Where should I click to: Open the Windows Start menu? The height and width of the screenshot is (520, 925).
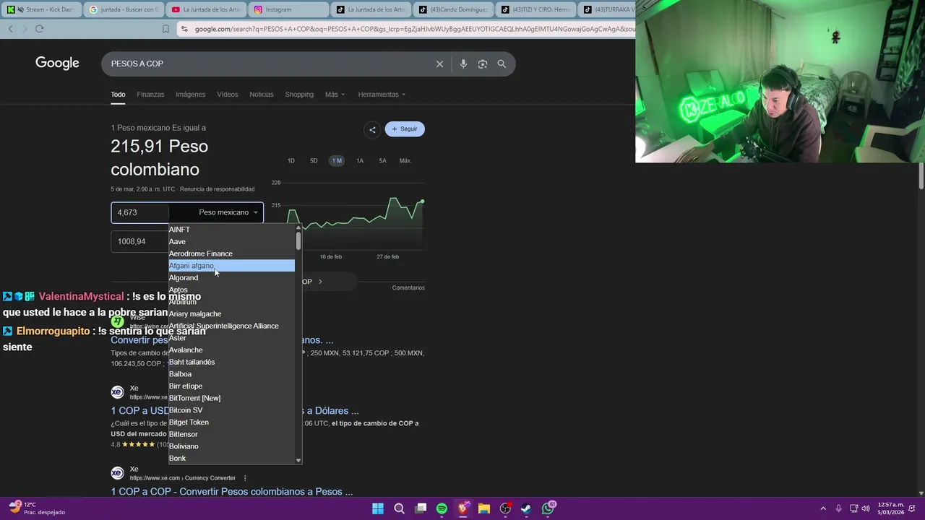378,508
